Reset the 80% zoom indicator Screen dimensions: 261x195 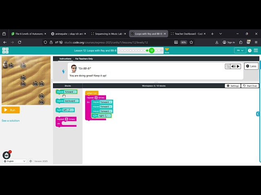(x=184, y=42)
